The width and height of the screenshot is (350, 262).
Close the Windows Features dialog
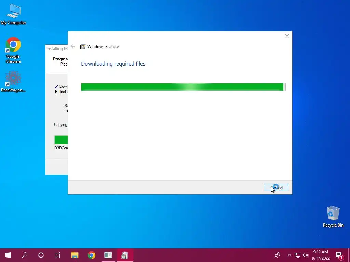coord(287,36)
